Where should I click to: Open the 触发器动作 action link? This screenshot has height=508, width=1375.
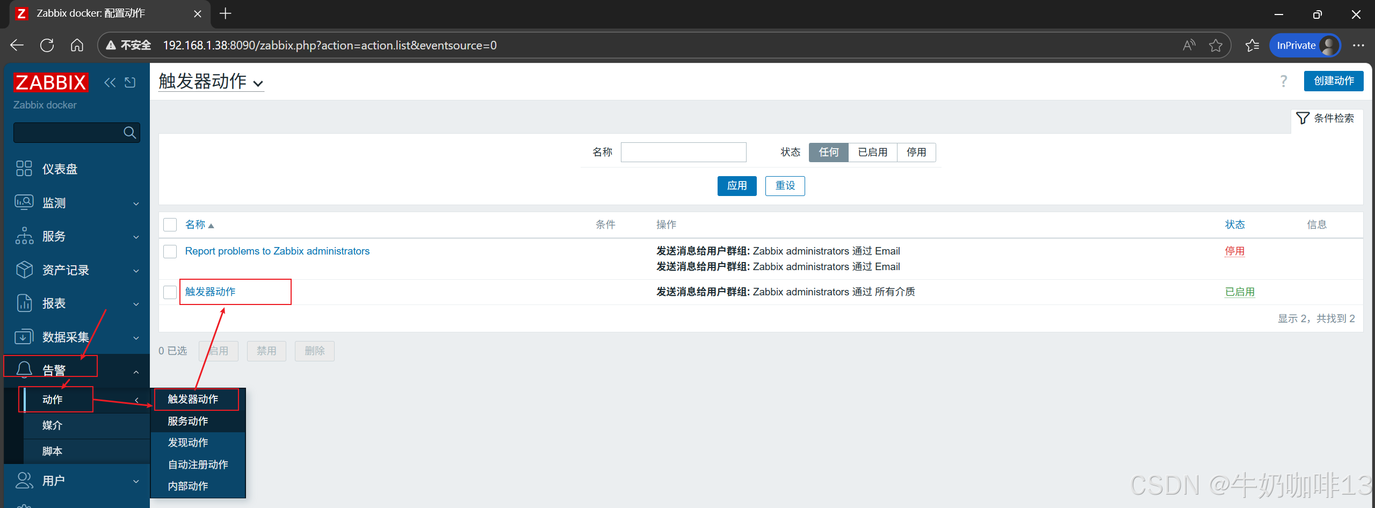point(210,292)
